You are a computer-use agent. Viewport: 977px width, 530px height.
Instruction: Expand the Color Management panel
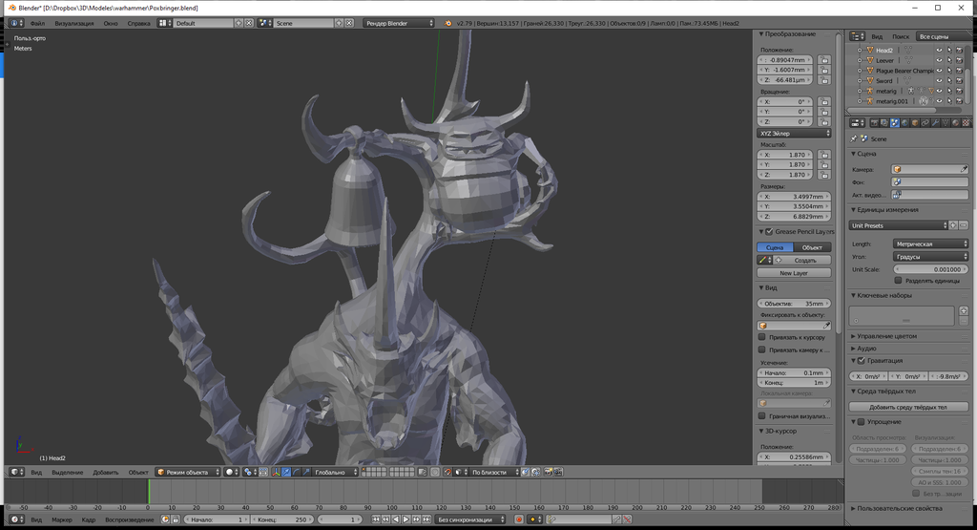[x=887, y=336]
